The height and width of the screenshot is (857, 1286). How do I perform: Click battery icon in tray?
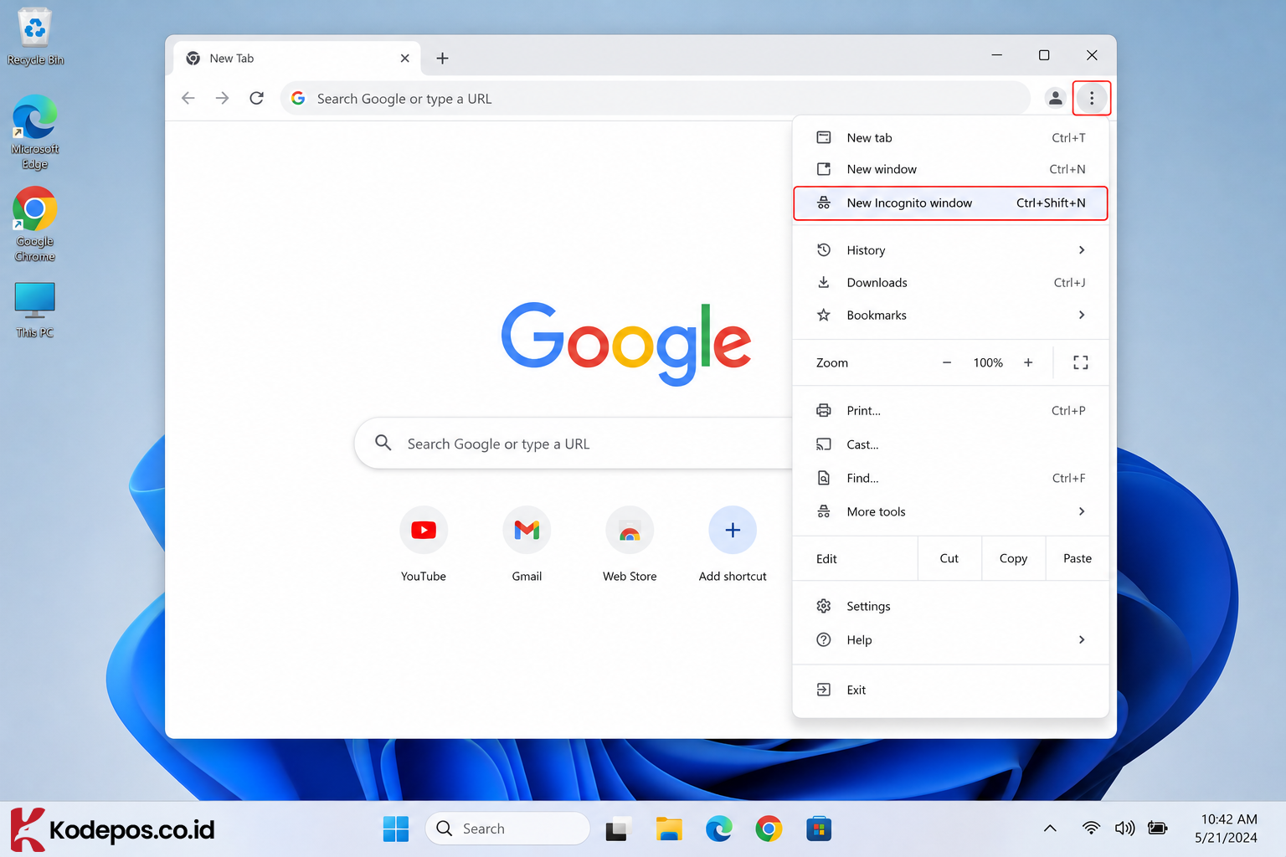click(1158, 829)
